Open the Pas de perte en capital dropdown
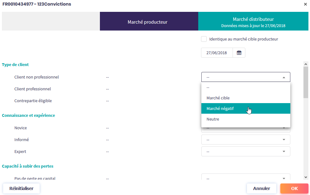The height and width of the screenshot is (195, 310). tap(246, 178)
